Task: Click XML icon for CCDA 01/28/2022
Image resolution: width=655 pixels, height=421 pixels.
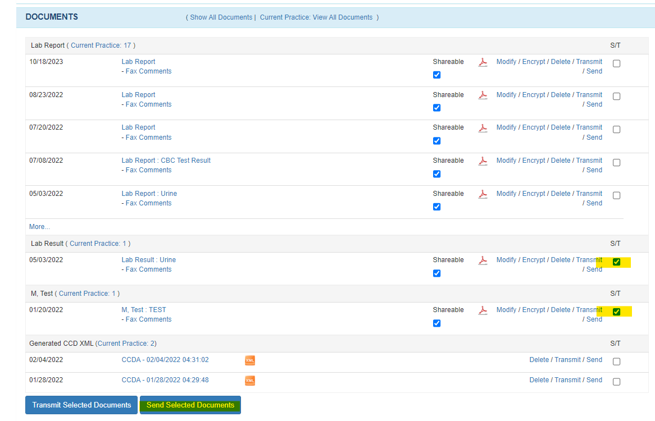Action: (x=250, y=381)
